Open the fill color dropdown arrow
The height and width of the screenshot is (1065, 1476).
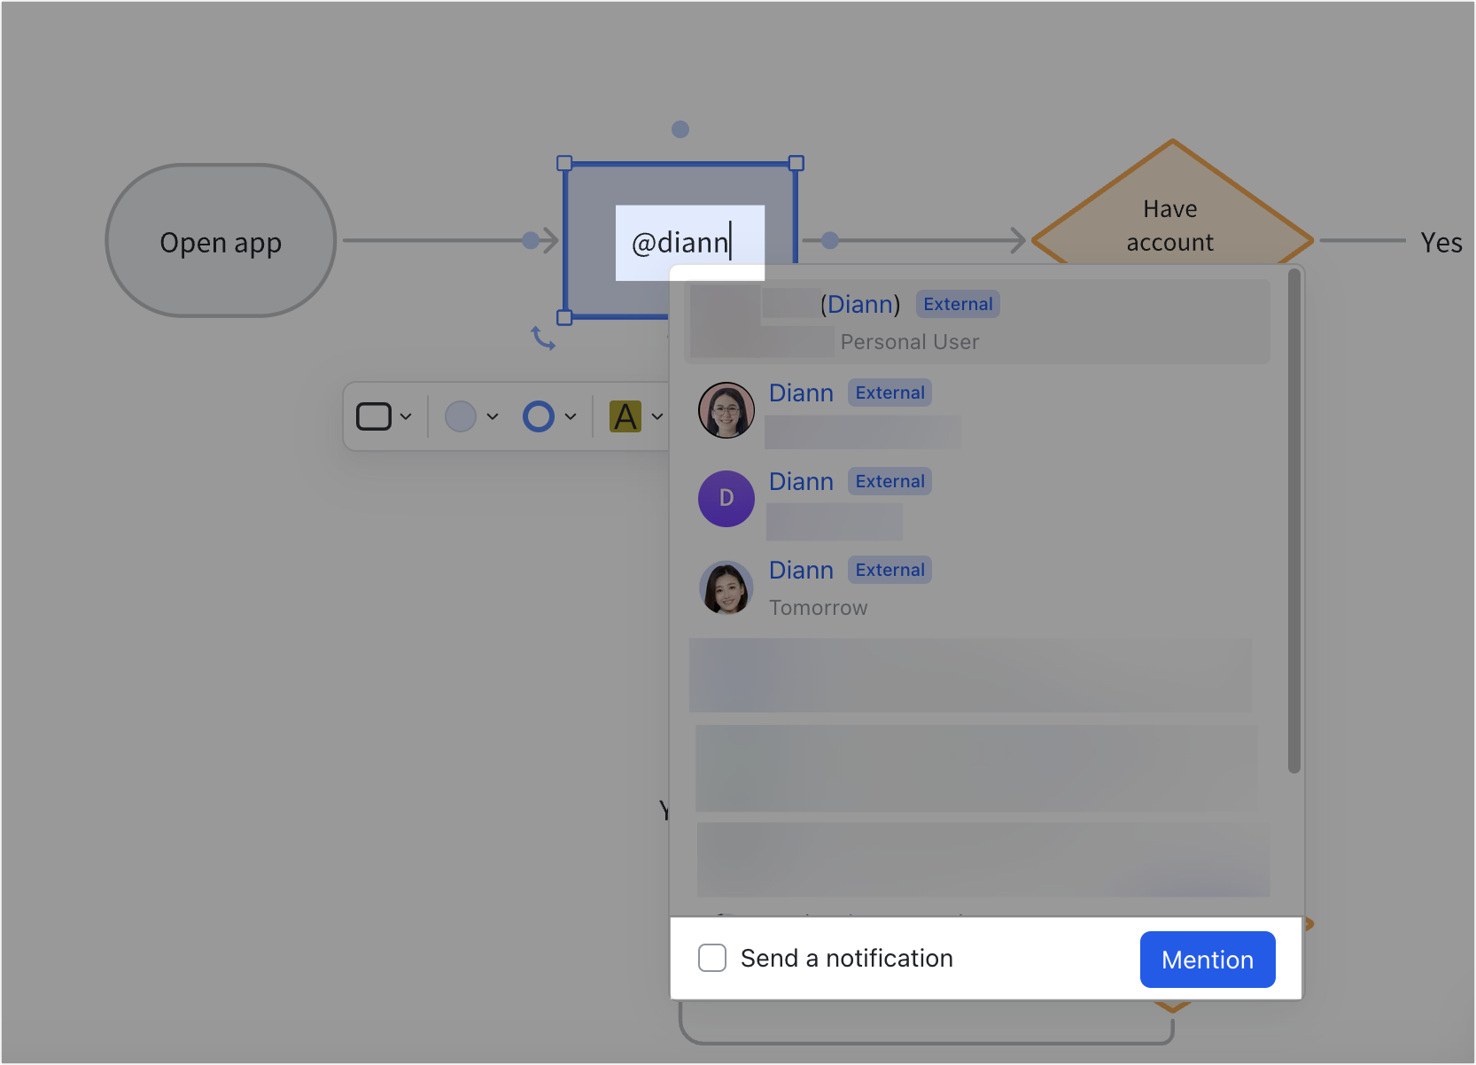click(493, 416)
